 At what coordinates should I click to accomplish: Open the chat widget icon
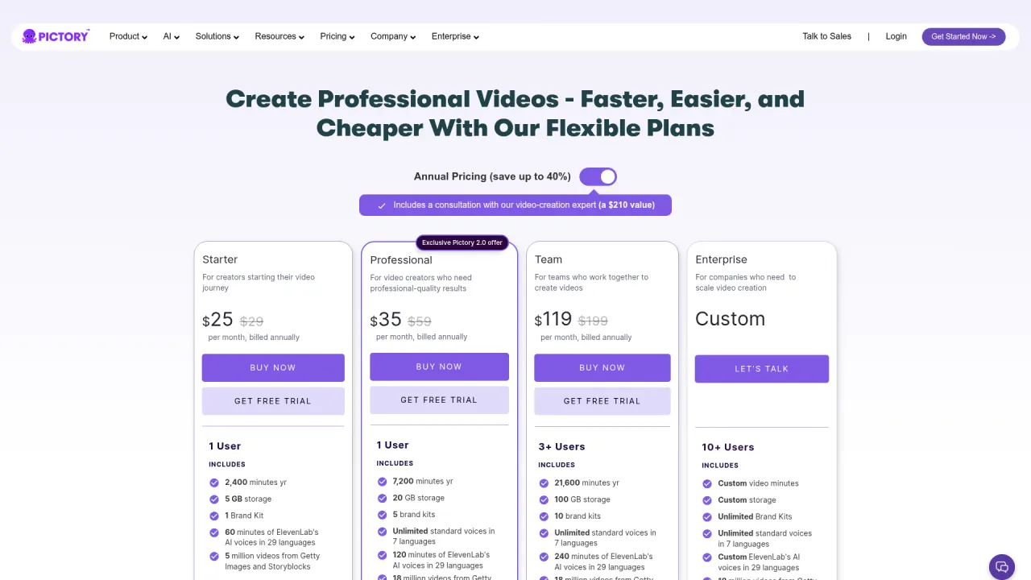[1002, 566]
